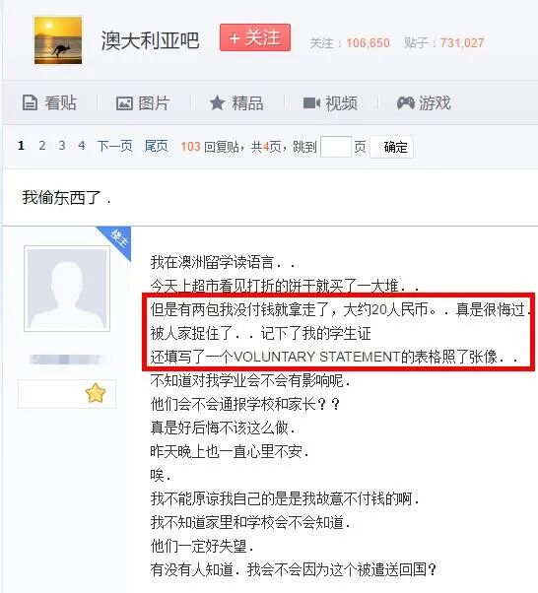This screenshot has height=593, width=538.
Task: Go to page 3 of replies
Action: pos(62,146)
